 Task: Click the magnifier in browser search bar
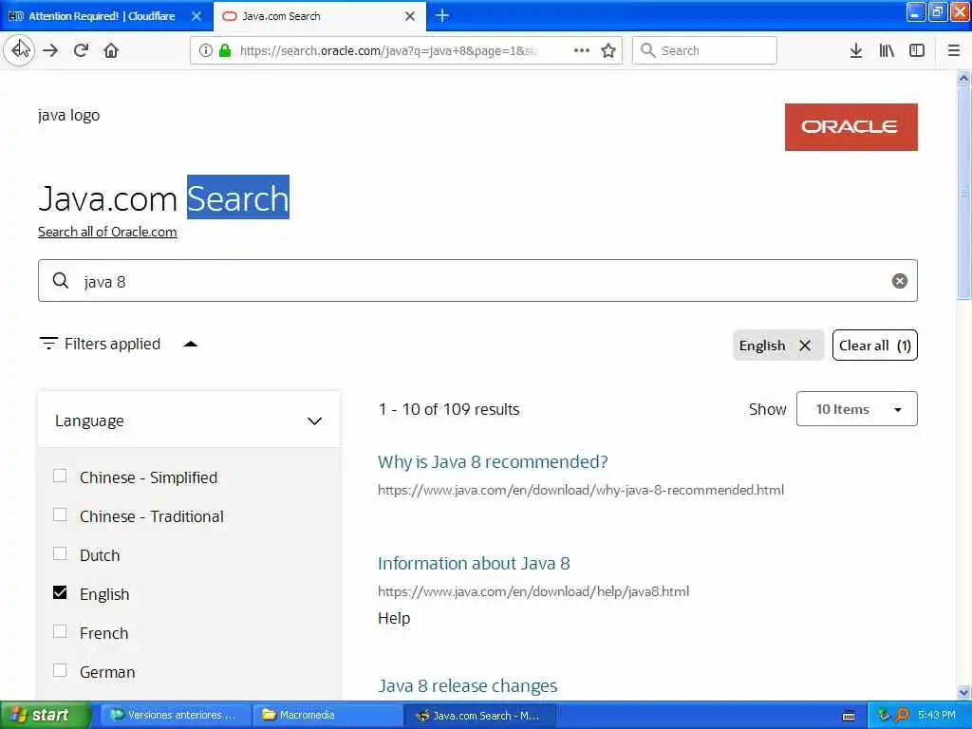(x=647, y=50)
